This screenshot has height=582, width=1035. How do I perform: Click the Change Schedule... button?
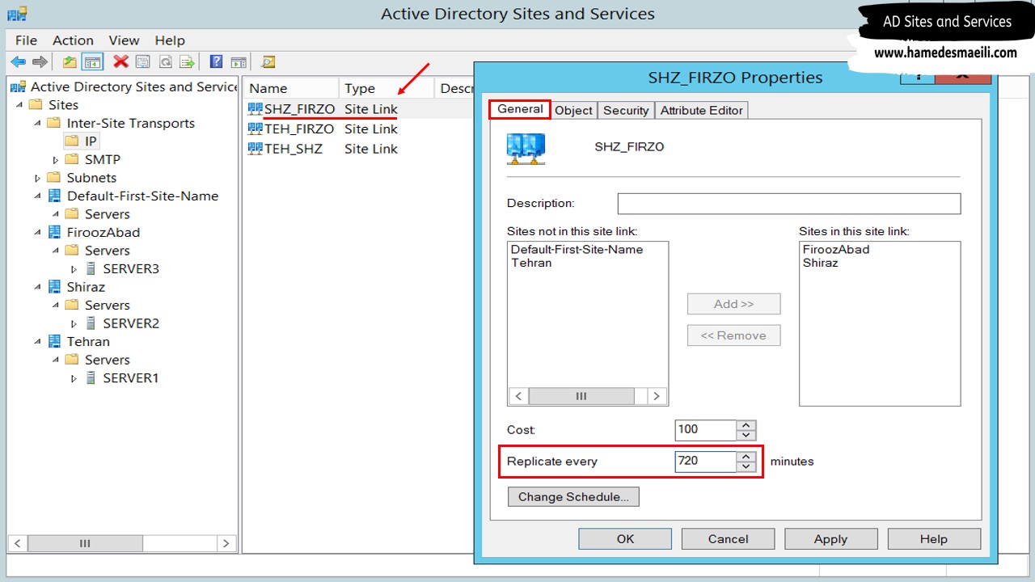(573, 496)
